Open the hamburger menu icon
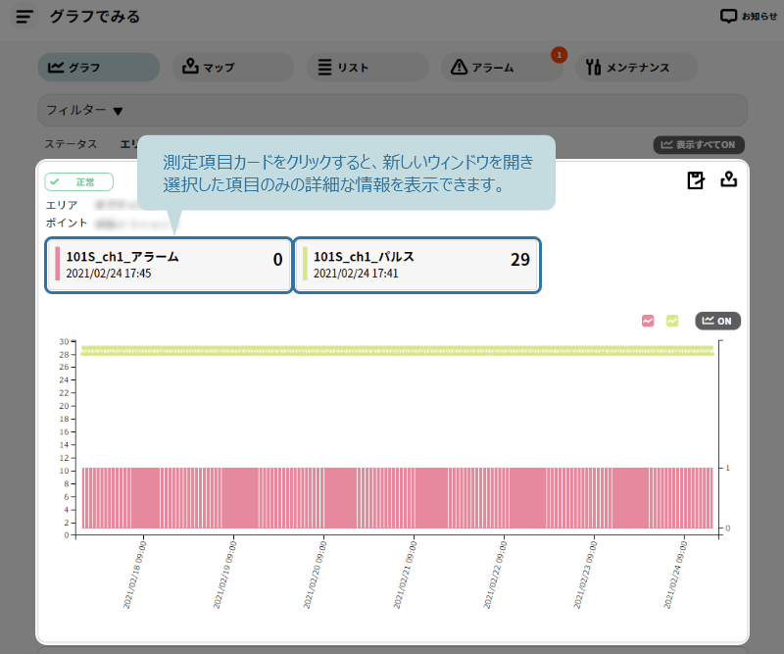Image resolution: width=784 pixels, height=654 pixels. [24, 17]
